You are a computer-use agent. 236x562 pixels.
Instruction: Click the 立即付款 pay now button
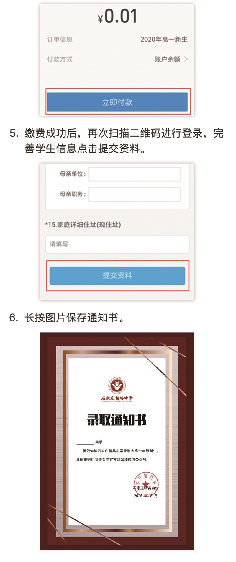(x=117, y=102)
